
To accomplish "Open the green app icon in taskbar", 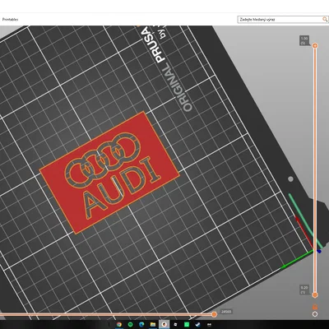I will 187,325.
